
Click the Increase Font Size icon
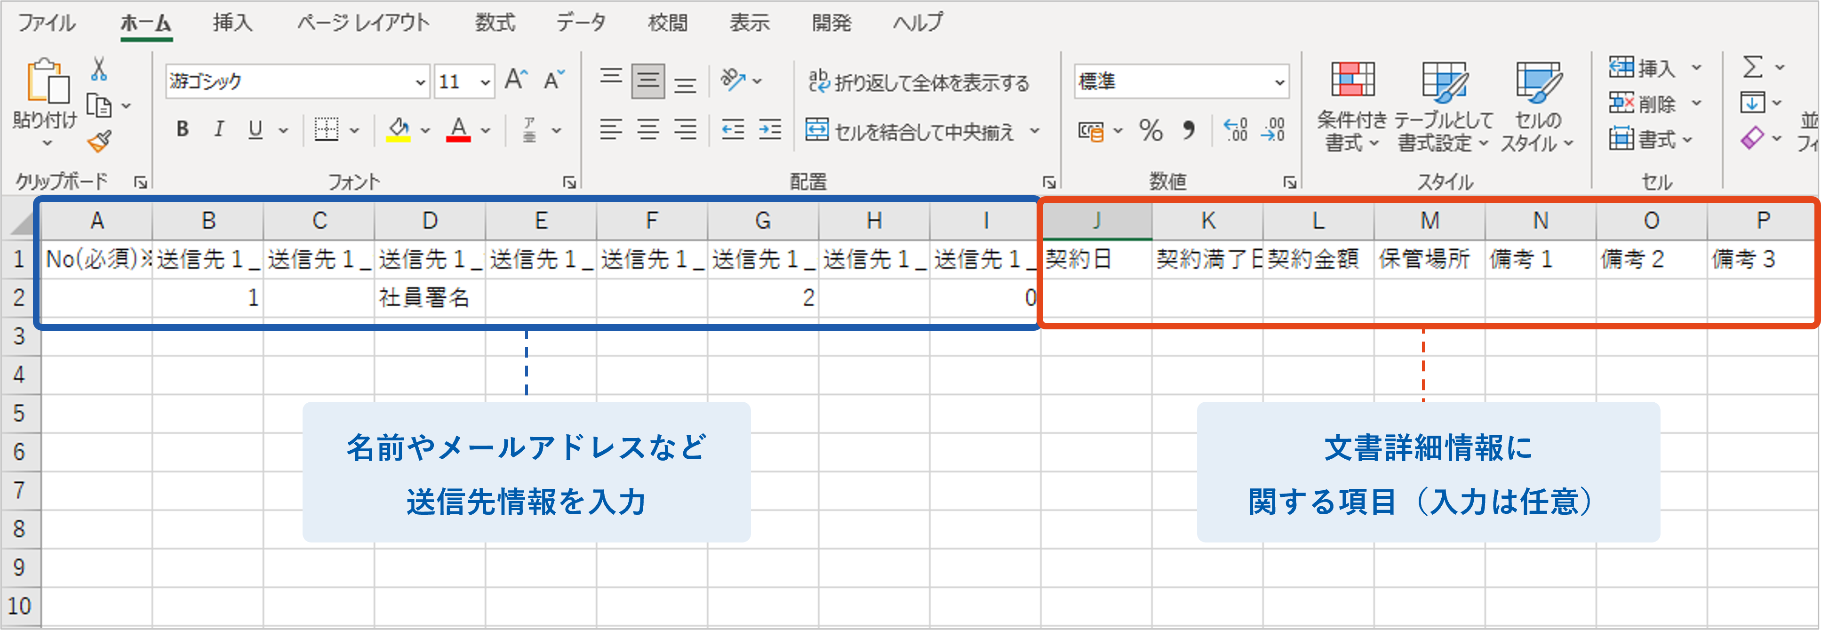[x=516, y=80]
